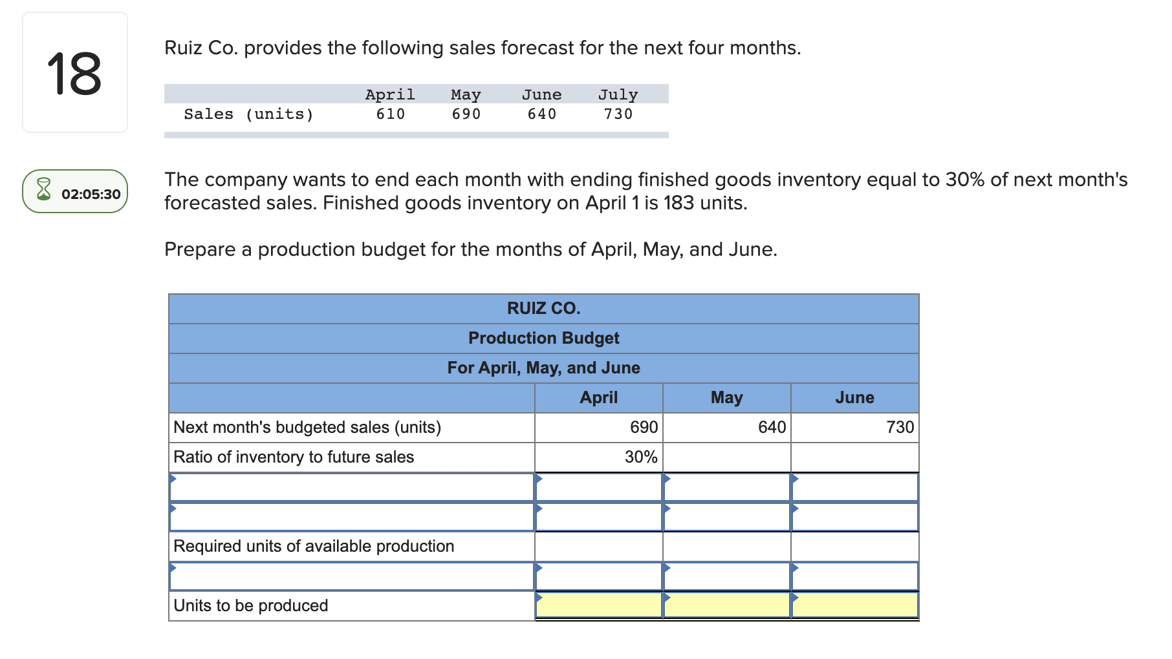Click May Ratio of inventory cell
Screen dimensions: 1172x659
click(x=727, y=457)
